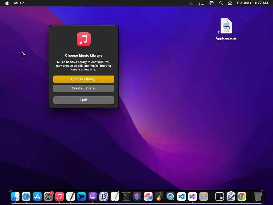
Task: Open the sidebar-style menu bar icon
Action: (202, 3)
